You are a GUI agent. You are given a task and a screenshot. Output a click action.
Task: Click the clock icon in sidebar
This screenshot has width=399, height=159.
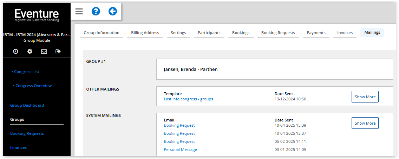(x=15, y=51)
